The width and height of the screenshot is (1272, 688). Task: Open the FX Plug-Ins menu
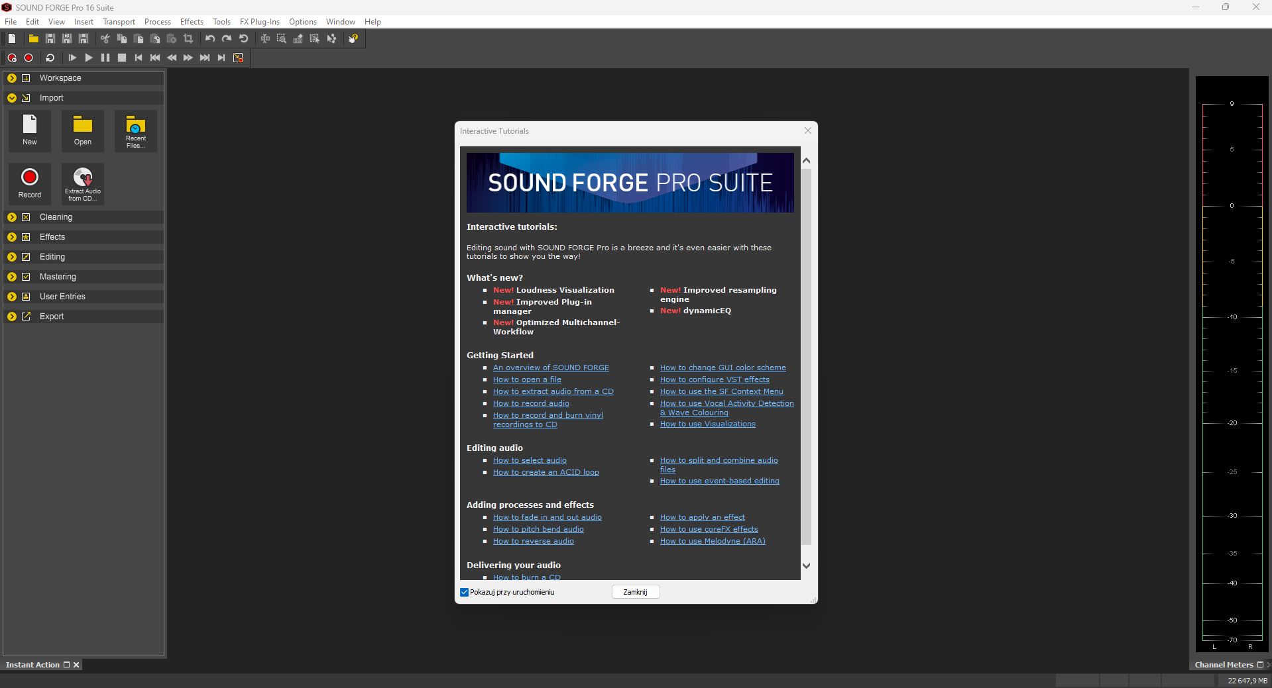tap(260, 22)
